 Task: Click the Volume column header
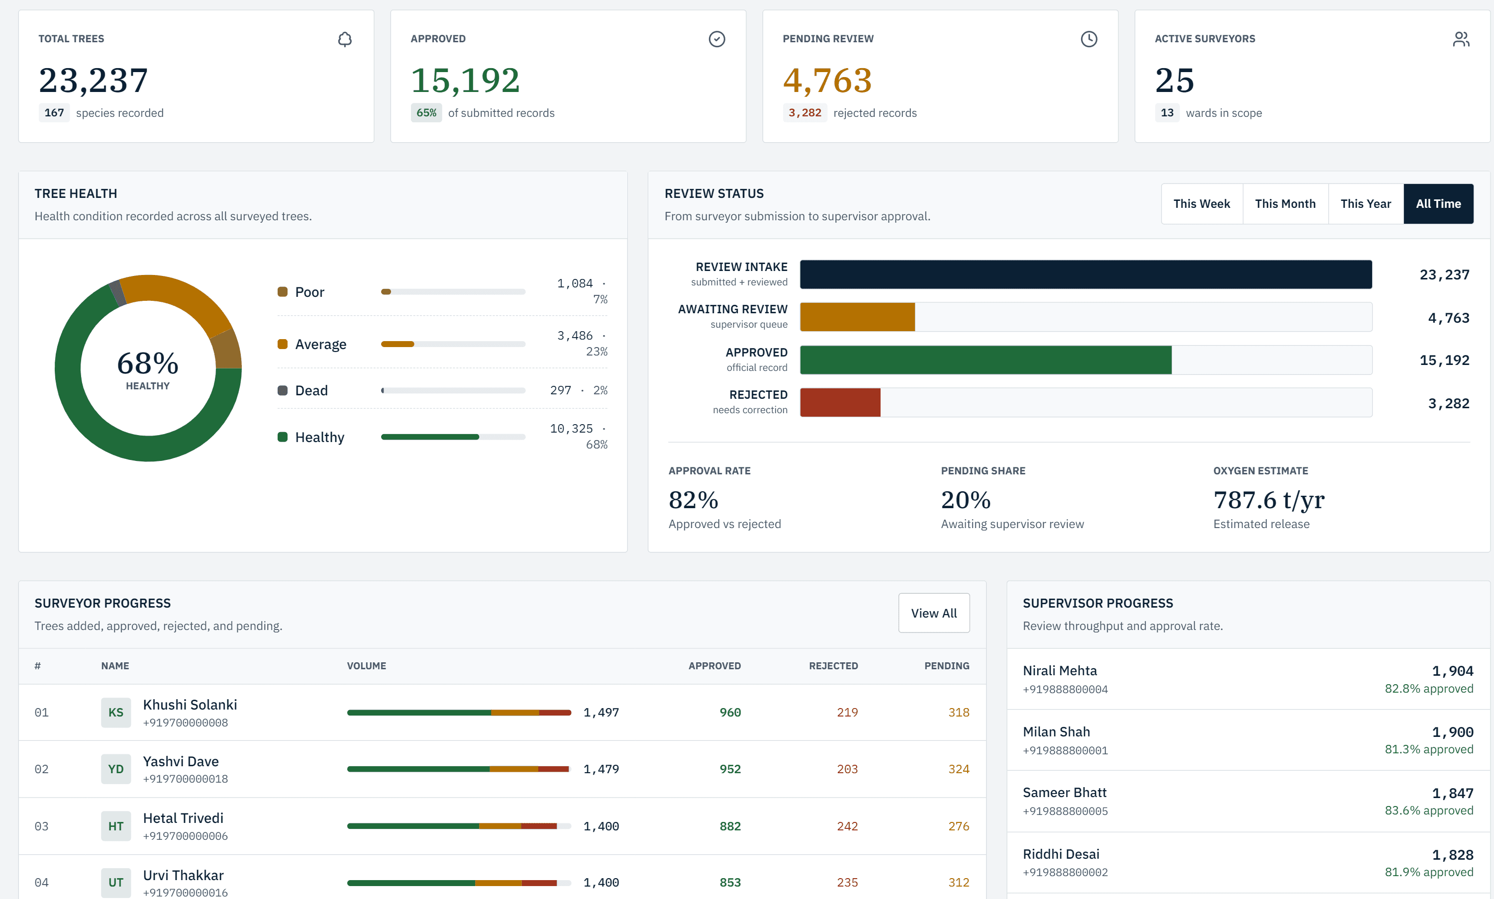click(367, 666)
